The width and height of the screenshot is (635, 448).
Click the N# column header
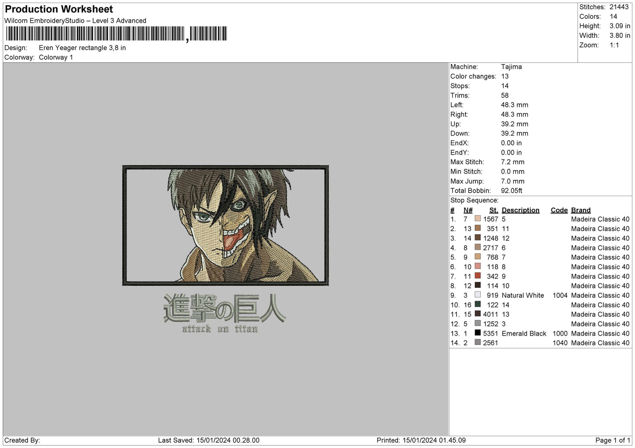[x=468, y=210]
